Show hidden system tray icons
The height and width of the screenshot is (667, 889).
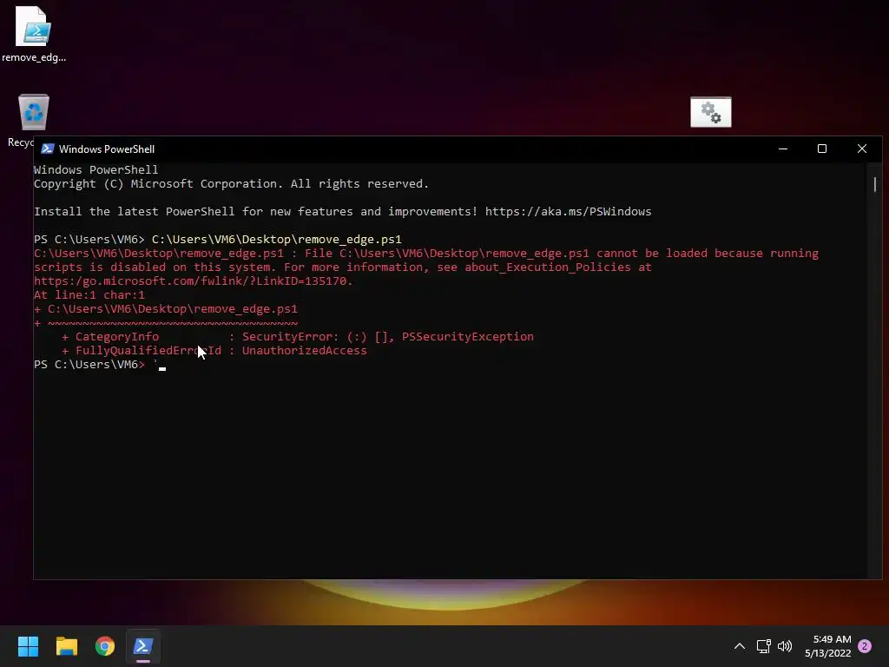pos(740,646)
